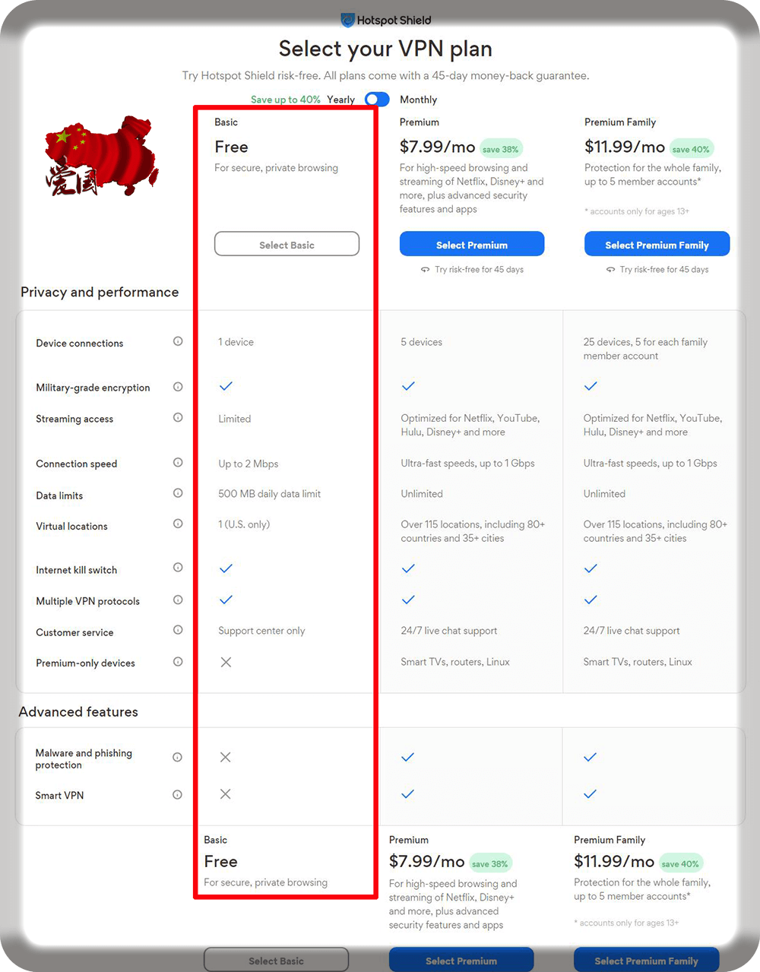The image size is (760, 972).
Task: Choose the Monthly billing label
Action: pyautogui.click(x=418, y=100)
